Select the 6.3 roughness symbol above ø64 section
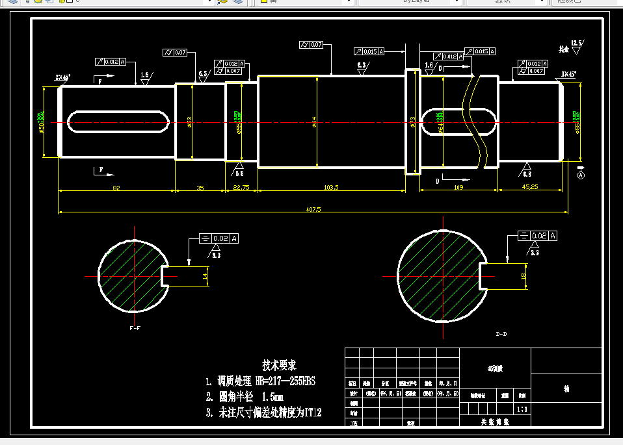623x445 pixels. pyautogui.click(x=363, y=68)
